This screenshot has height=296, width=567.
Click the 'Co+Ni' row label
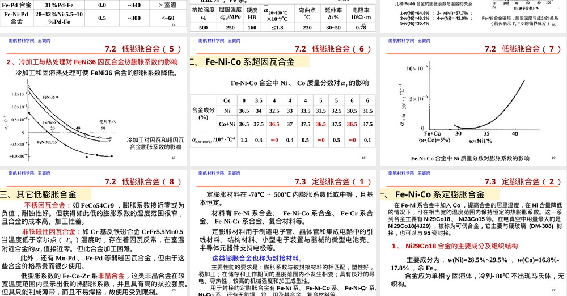pos(227,124)
